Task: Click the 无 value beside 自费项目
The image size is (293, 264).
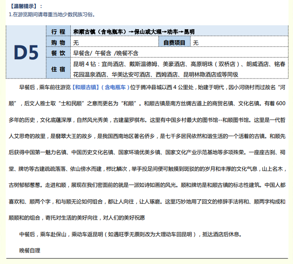Action: [196, 43]
